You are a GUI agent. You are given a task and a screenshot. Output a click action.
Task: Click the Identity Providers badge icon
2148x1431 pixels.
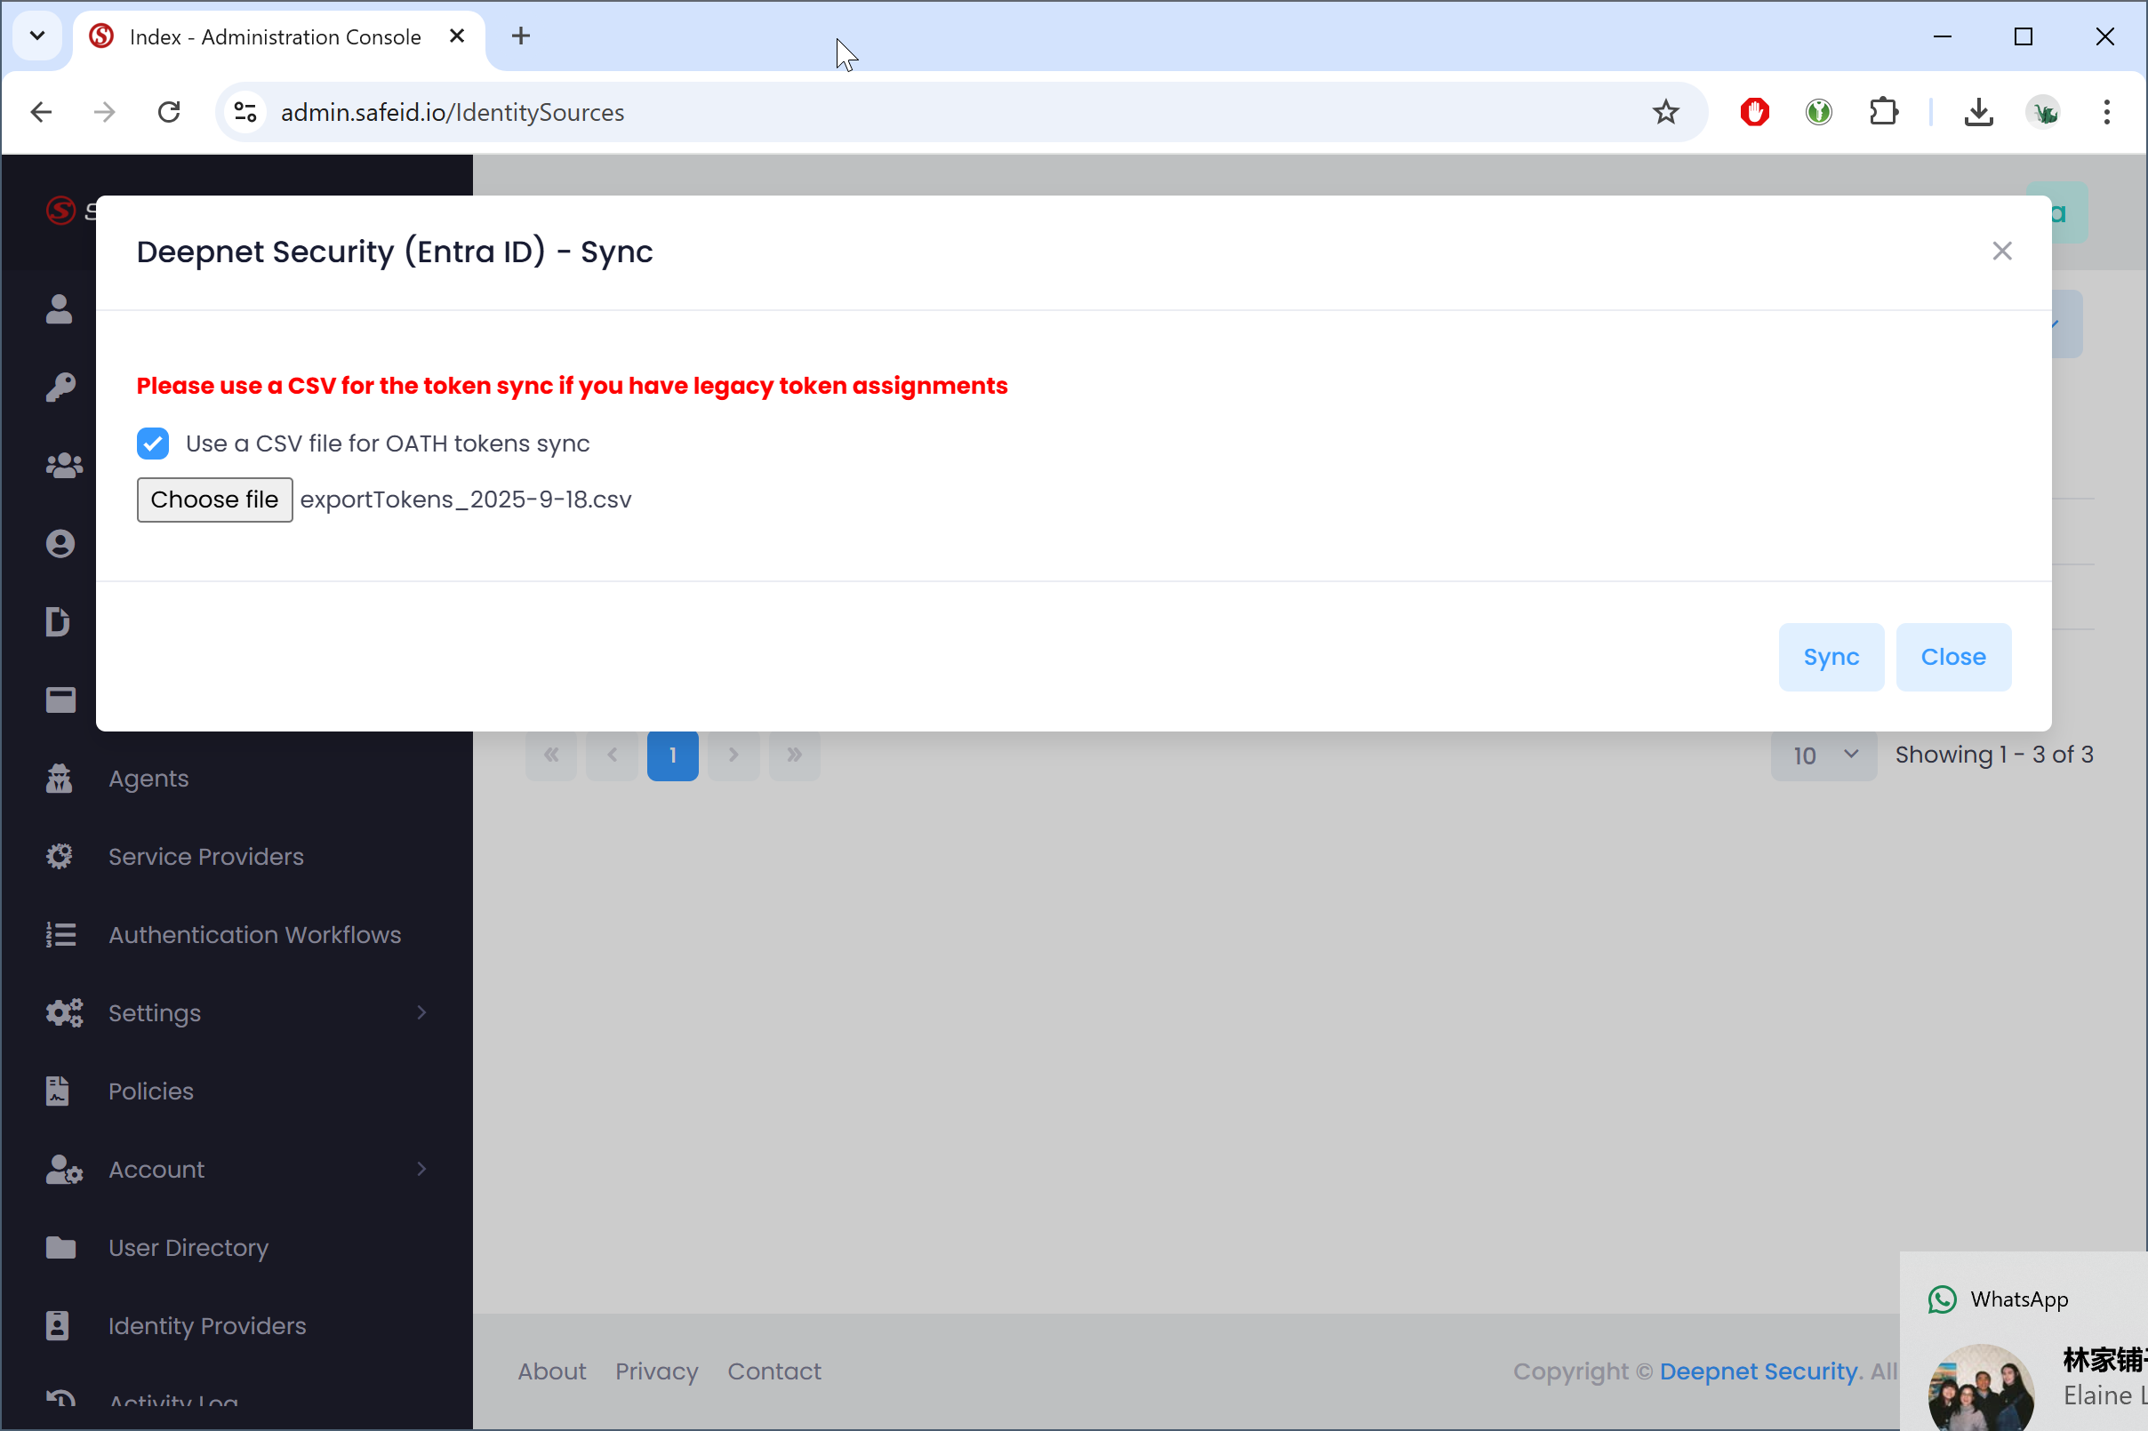[58, 1325]
